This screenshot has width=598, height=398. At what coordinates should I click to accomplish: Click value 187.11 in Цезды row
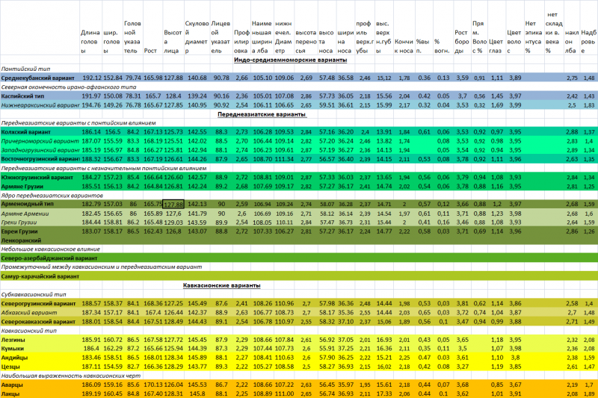pos(92,367)
